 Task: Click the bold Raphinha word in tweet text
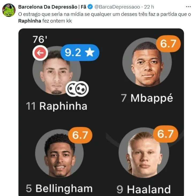30,20
